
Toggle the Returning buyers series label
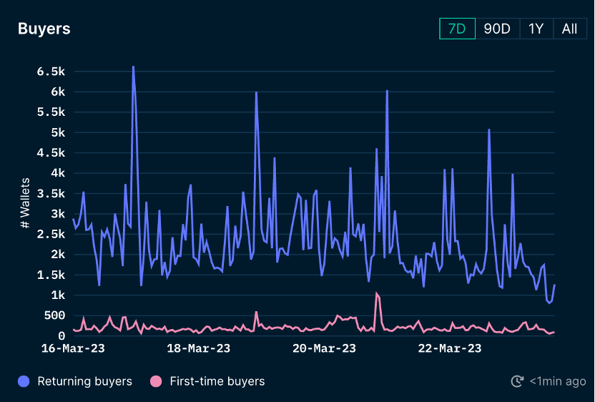(x=84, y=381)
